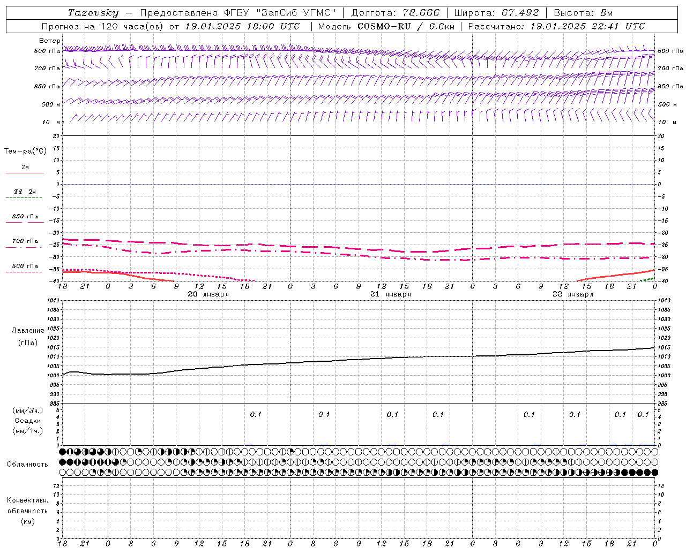Click the '500 гПа' temperature legend entry
Screen dimensions: 686x548
[25, 265]
